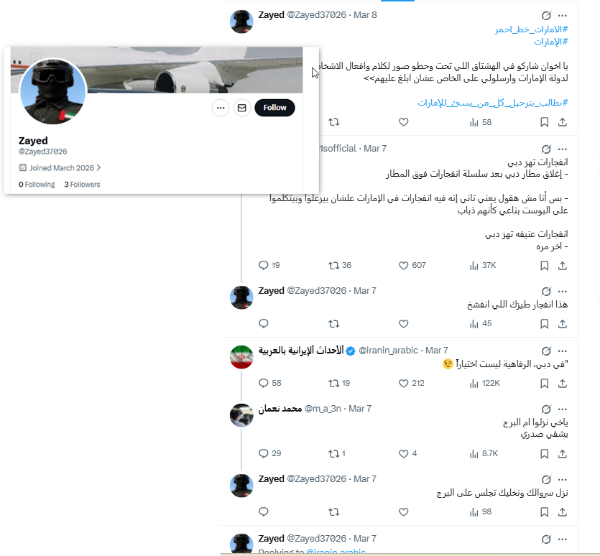Viewport: 600px width, 556px height.
Task: Open 3 Followers list on hover card
Action: (x=82, y=185)
